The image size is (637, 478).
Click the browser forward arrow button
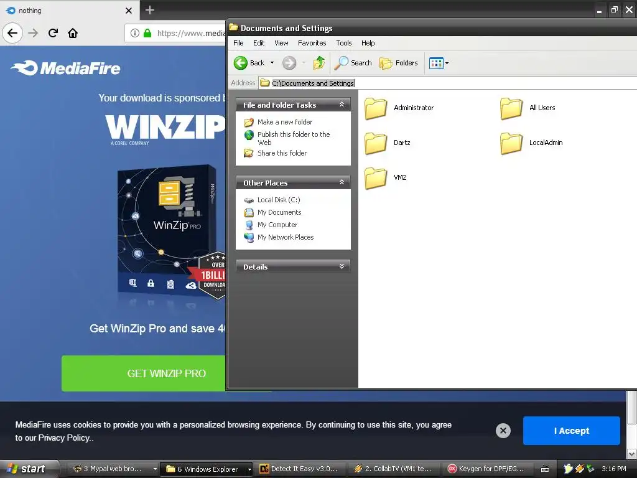(x=33, y=33)
